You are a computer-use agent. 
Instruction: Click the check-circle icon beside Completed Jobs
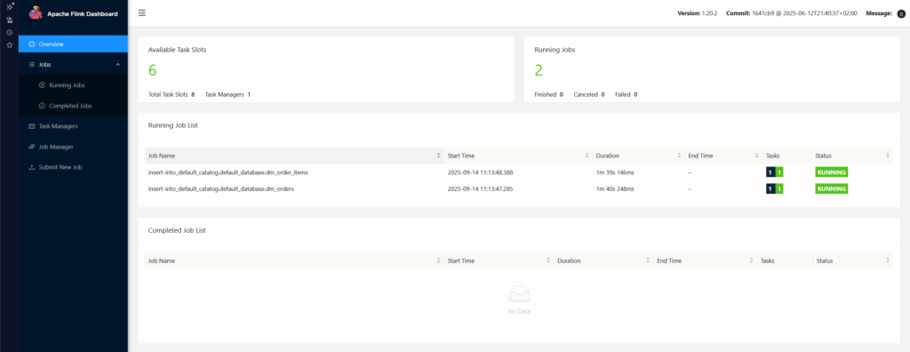point(42,106)
